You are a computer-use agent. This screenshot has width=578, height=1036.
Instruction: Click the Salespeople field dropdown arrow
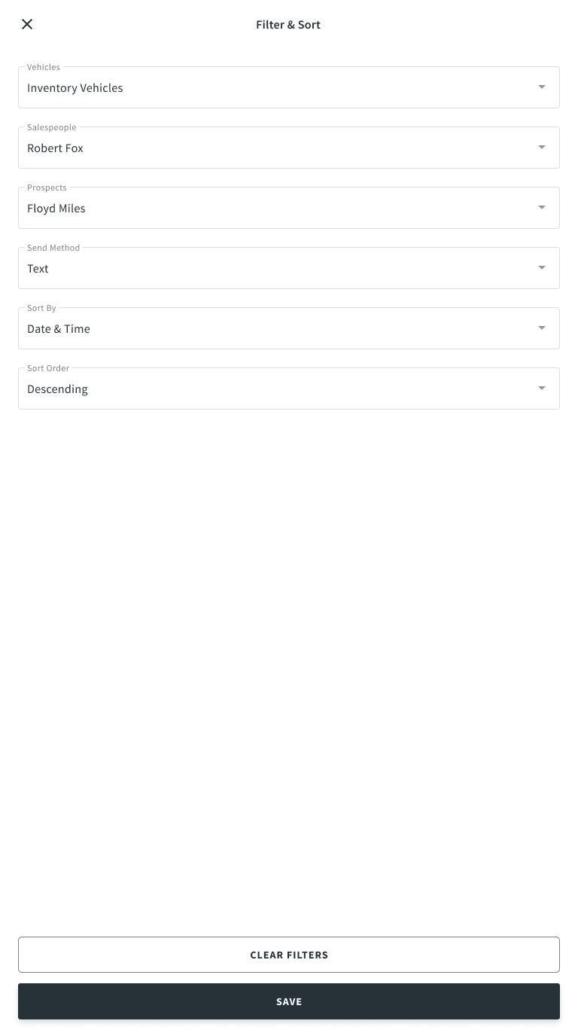[x=541, y=148]
